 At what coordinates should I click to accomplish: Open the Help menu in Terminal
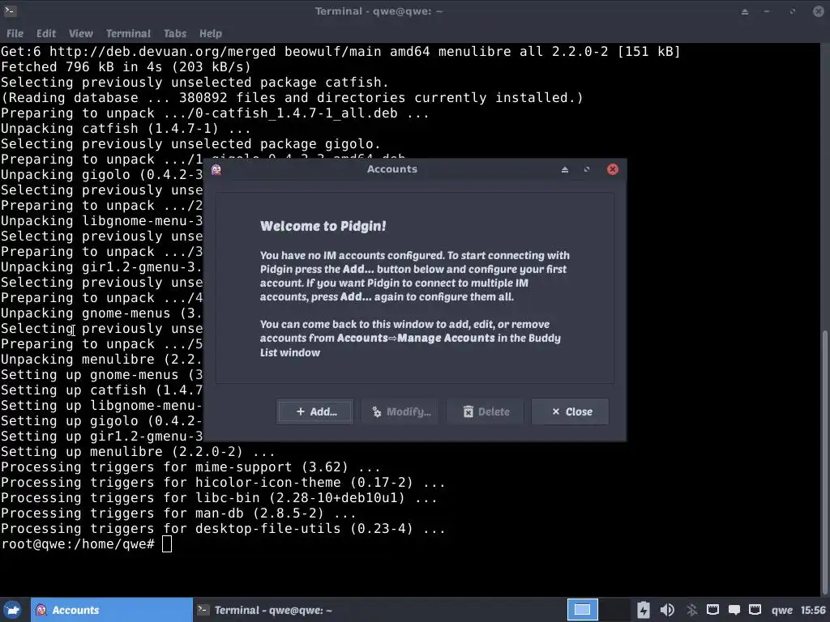[x=210, y=33]
